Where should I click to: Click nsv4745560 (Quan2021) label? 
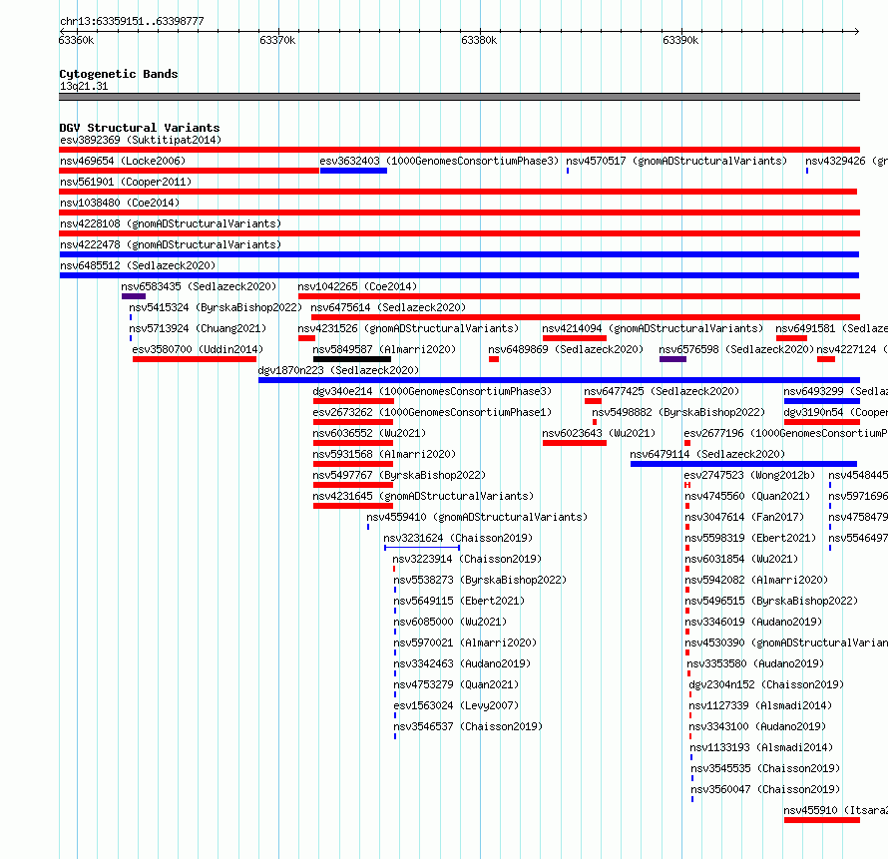747,496
